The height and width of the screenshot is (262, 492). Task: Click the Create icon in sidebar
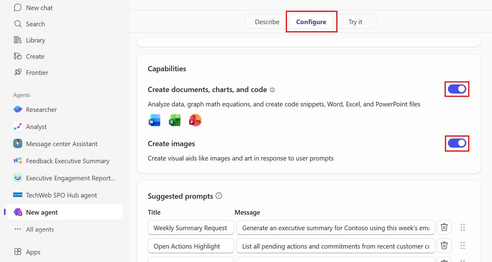click(x=18, y=56)
